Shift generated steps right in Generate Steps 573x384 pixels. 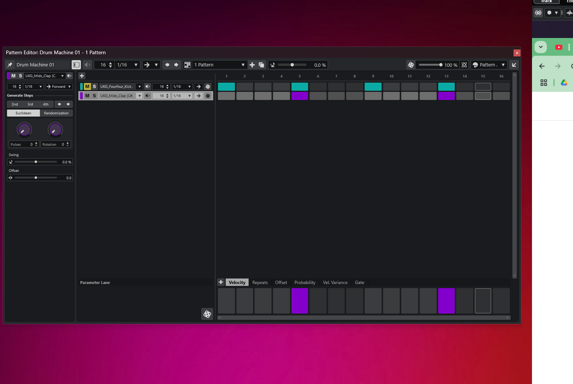click(x=68, y=104)
